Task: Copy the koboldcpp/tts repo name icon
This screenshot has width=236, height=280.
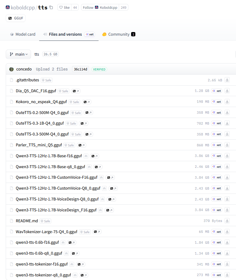Action: (x=51, y=8)
